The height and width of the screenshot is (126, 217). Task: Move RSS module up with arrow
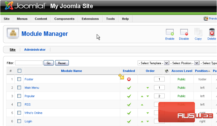click(142, 105)
